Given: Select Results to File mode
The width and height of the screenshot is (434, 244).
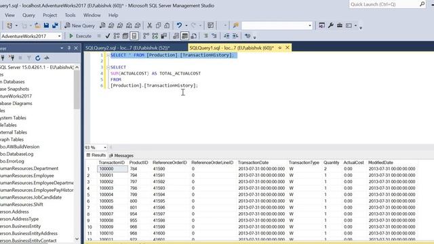Looking at the screenshot, I should tap(194, 36).
